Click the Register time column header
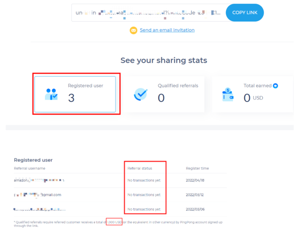Screen dimensions: 294x233 [x=197, y=168]
